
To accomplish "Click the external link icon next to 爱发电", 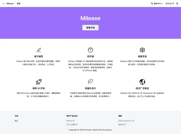I will point(125,124).
